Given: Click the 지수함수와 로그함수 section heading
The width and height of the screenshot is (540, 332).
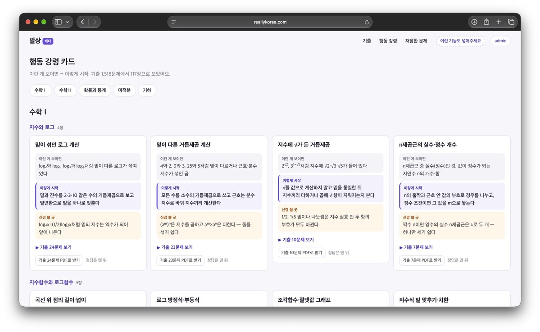Looking at the screenshot, I should 51,282.
